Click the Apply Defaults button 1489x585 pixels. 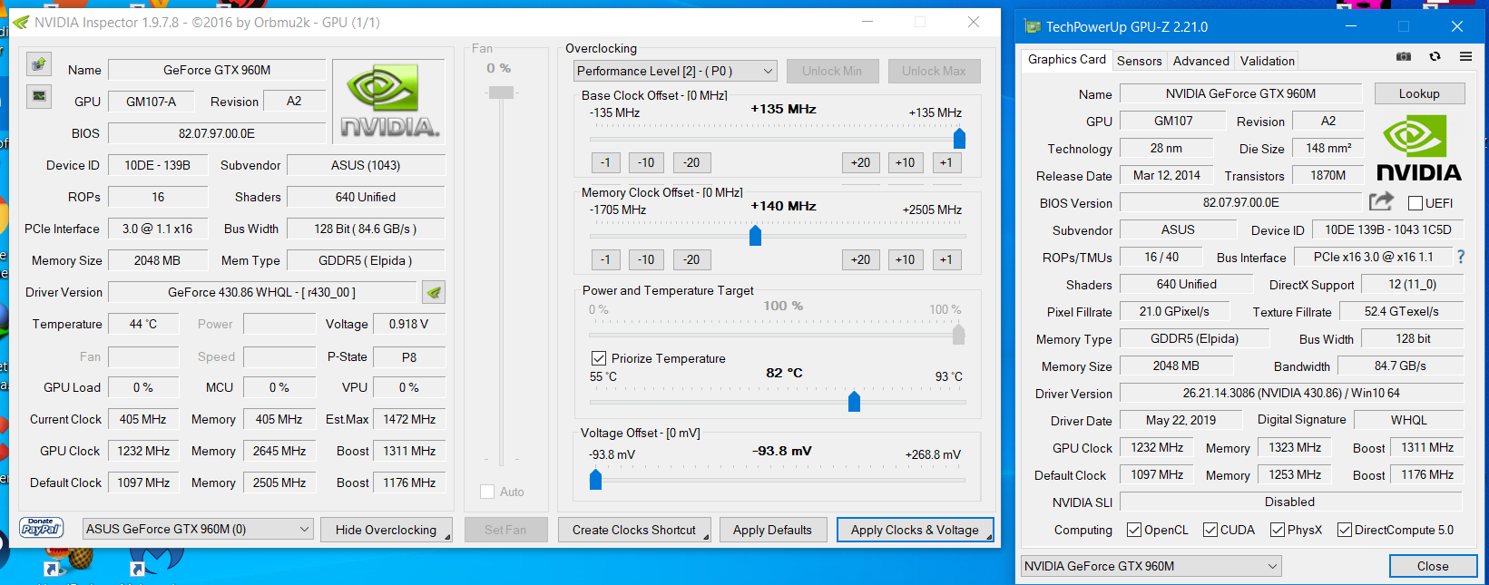point(772,530)
